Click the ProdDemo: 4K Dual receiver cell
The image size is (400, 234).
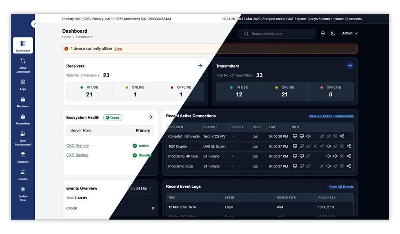point(183,156)
